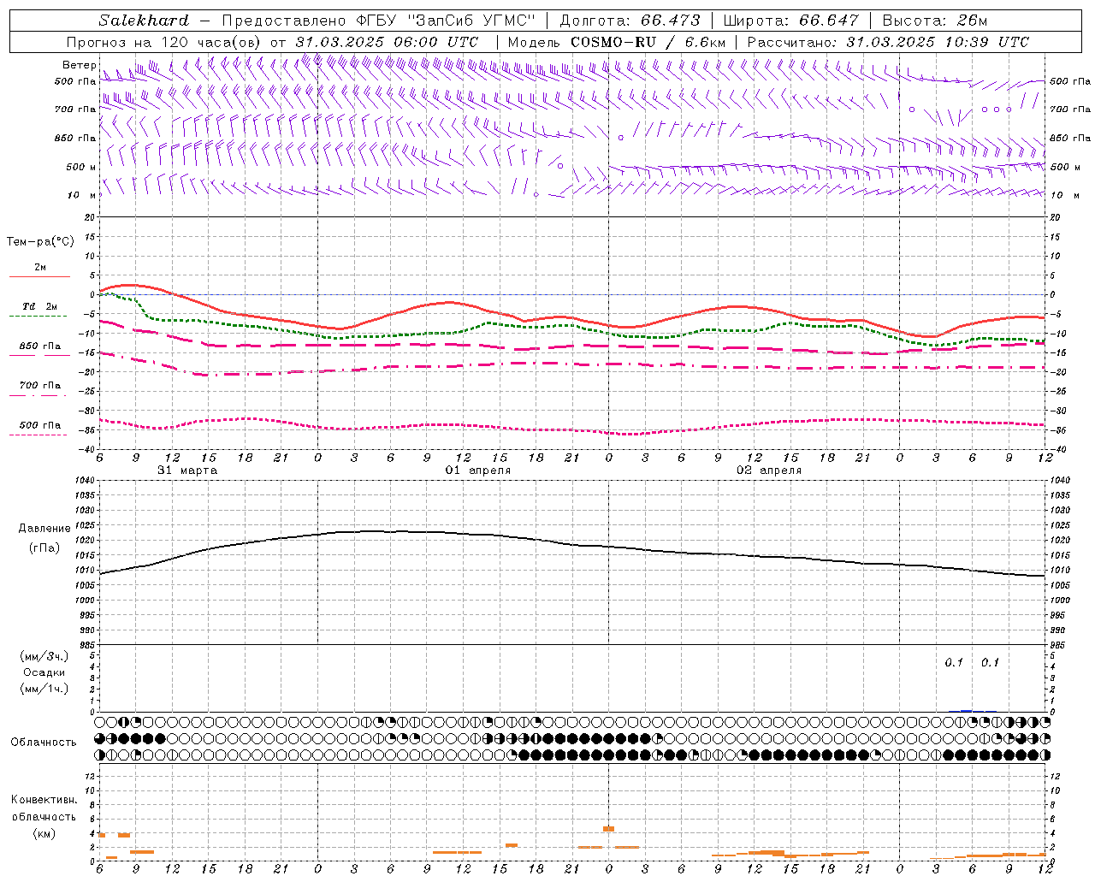Click the Salekhard station title
Viewport: 1095px width, 876px height.
144,21
